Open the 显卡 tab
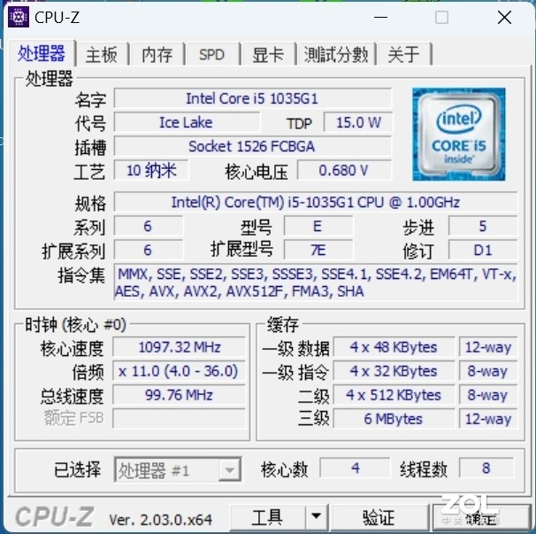The height and width of the screenshot is (534, 536). click(268, 54)
